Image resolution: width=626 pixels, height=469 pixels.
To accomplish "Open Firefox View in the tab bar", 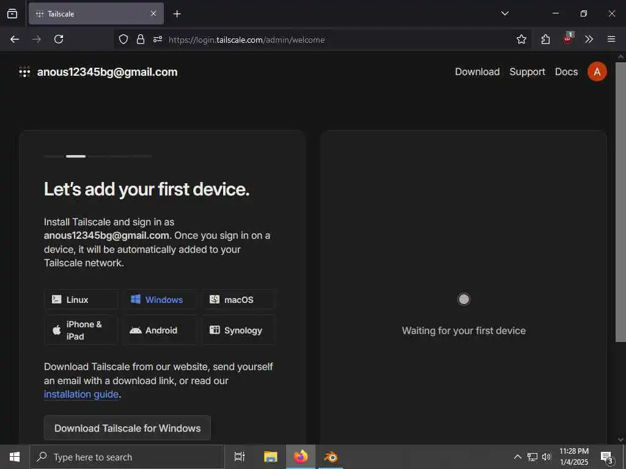I will [12, 13].
